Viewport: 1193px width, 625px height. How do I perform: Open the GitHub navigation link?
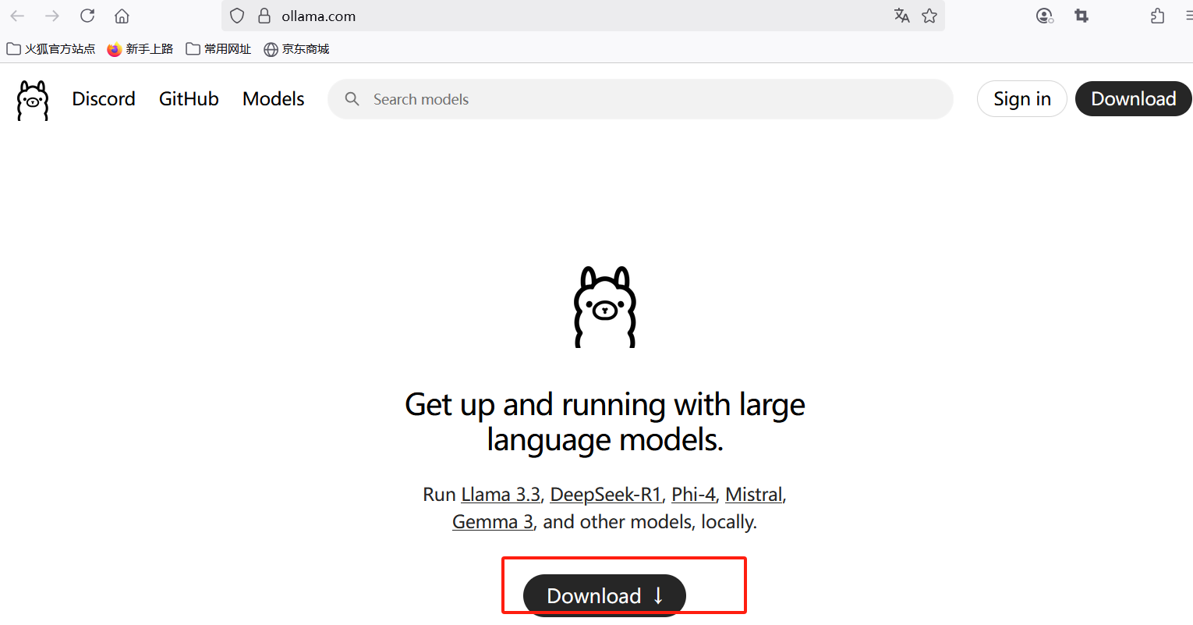(189, 99)
